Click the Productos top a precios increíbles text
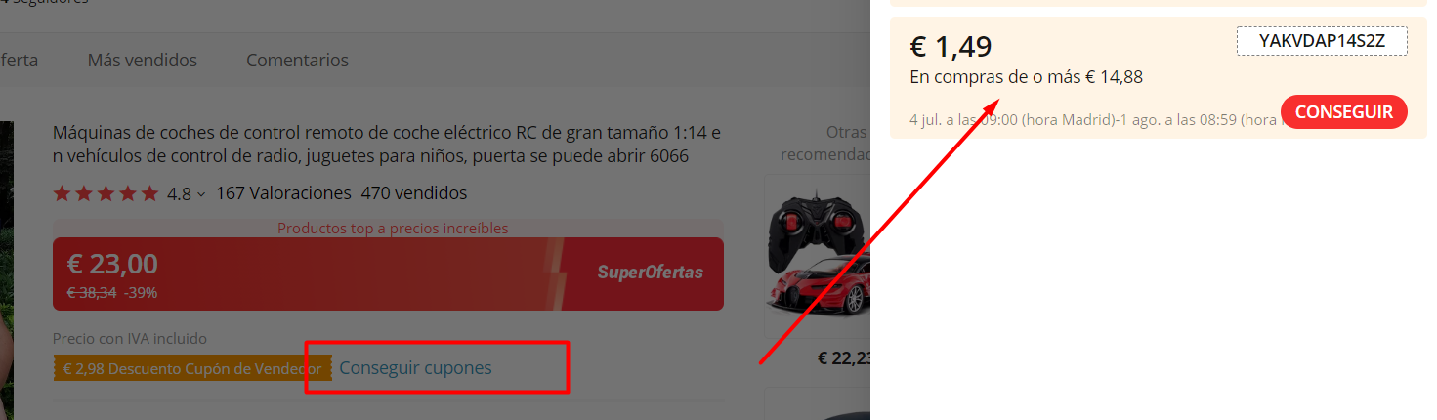Image resolution: width=1437 pixels, height=420 pixels. tap(393, 229)
